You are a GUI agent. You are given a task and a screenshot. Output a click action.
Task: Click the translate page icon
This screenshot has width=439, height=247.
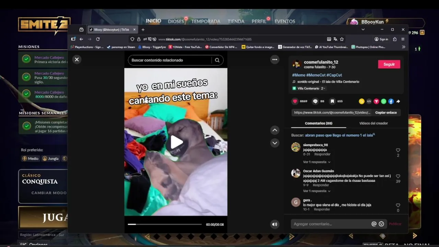point(335,39)
